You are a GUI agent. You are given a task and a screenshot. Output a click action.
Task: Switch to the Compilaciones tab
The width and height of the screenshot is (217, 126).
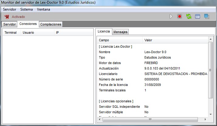[51, 24]
